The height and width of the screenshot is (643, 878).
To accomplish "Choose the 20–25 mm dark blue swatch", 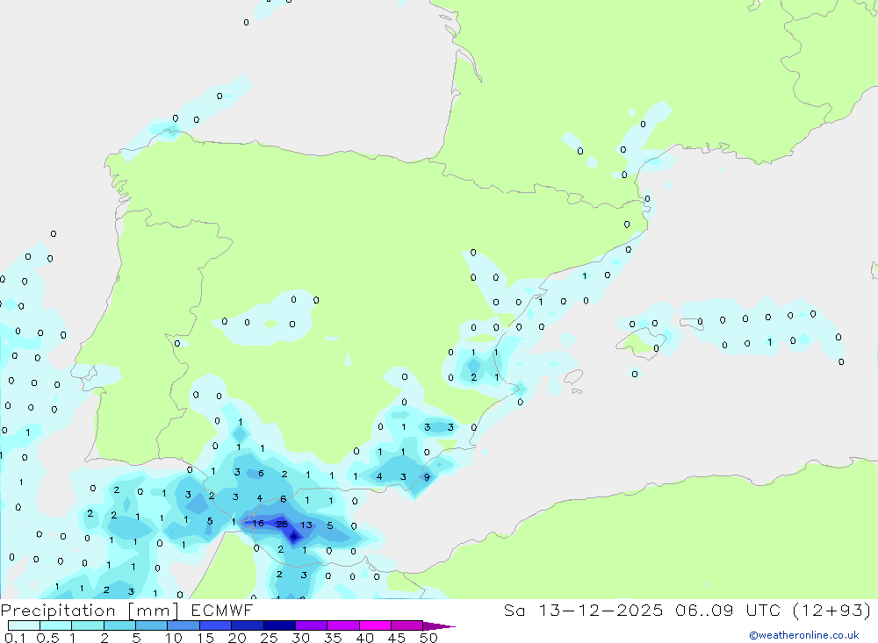I will (248, 625).
